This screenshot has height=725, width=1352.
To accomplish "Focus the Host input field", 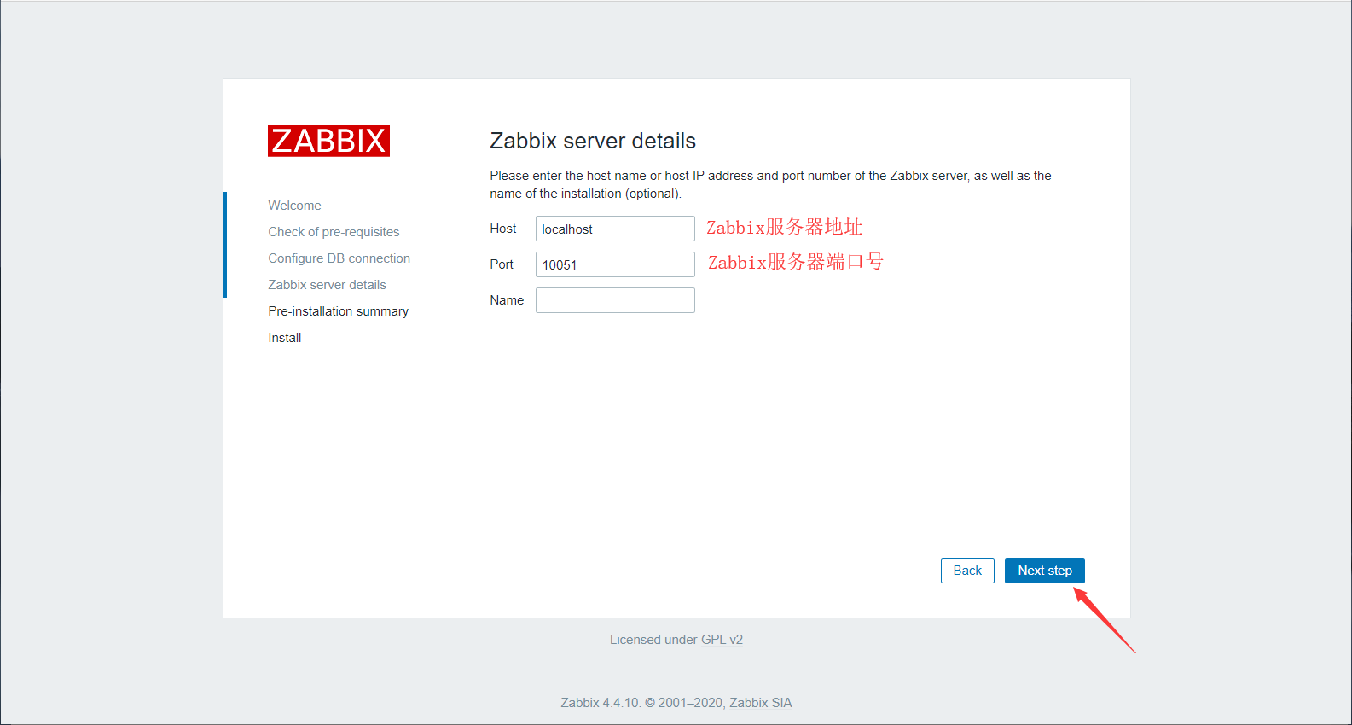I will tap(615, 229).
